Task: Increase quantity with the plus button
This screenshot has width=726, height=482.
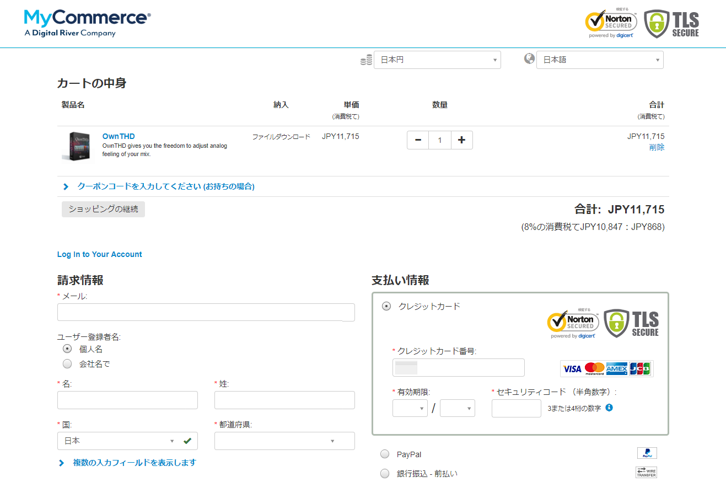Action: click(x=462, y=140)
